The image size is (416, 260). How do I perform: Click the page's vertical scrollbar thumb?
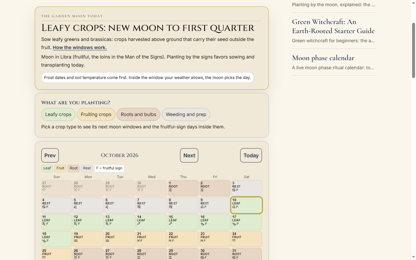(413, 50)
